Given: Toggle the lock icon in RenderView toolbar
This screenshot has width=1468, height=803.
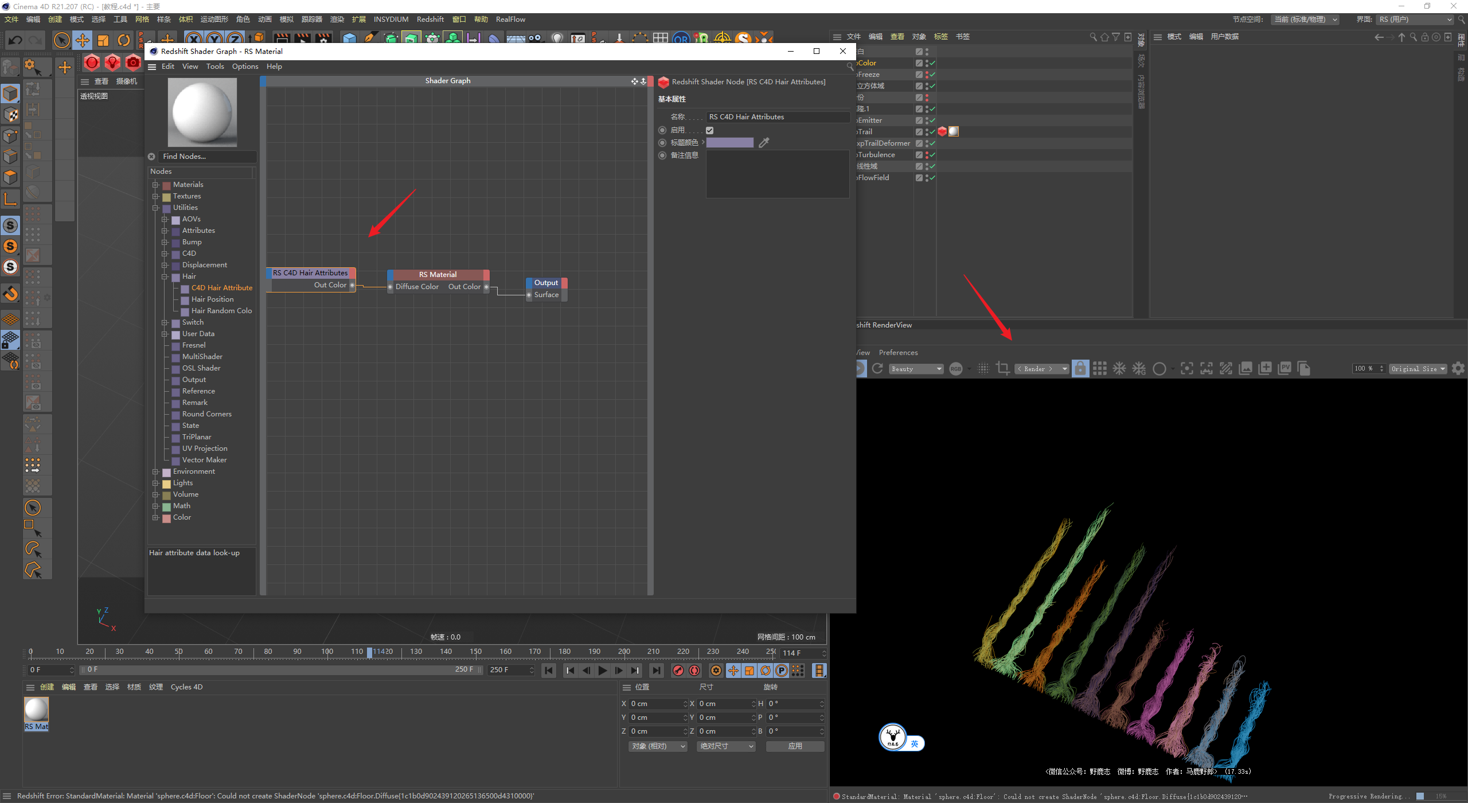Looking at the screenshot, I should pos(1080,368).
